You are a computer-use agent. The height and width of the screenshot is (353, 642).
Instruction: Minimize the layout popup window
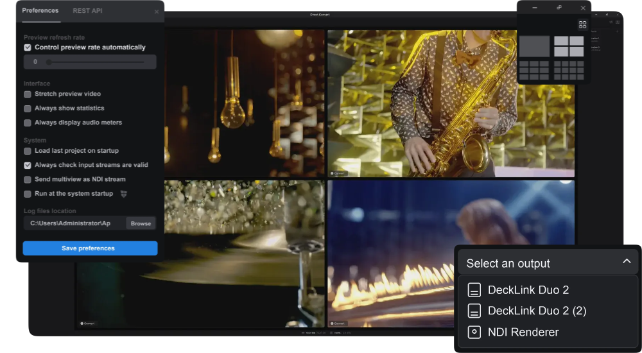535,8
